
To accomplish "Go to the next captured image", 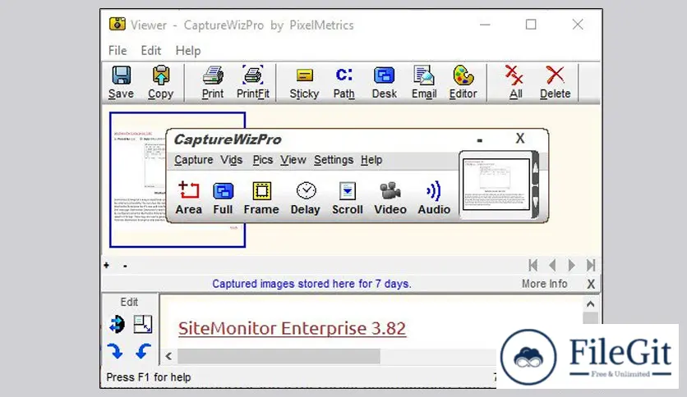I will click(571, 265).
